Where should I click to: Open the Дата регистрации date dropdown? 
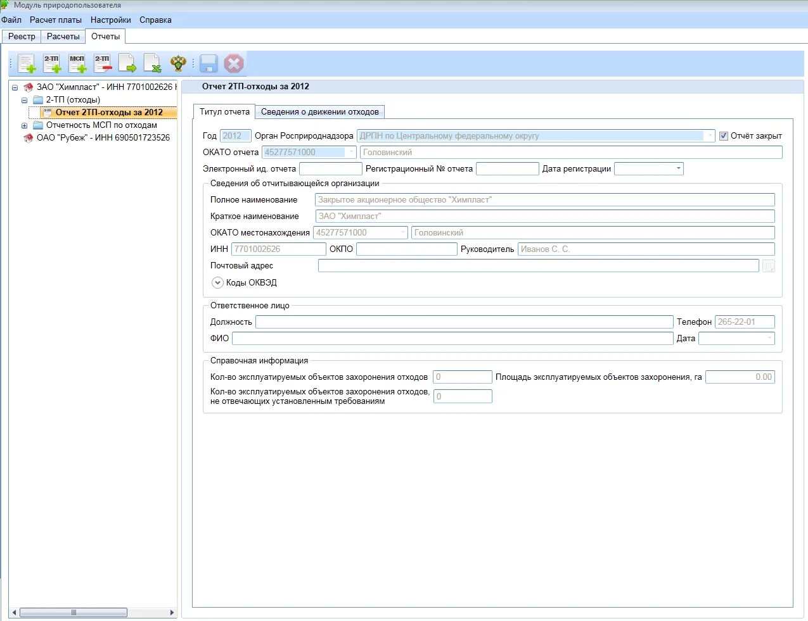click(x=679, y=169)
